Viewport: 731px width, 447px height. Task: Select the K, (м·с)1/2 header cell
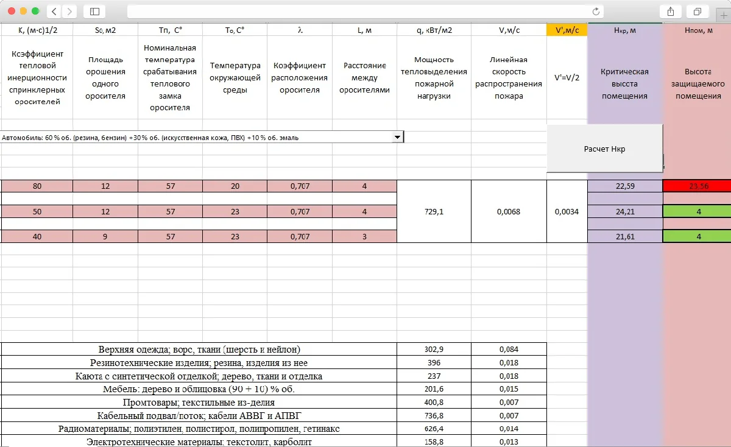[37, 30]
